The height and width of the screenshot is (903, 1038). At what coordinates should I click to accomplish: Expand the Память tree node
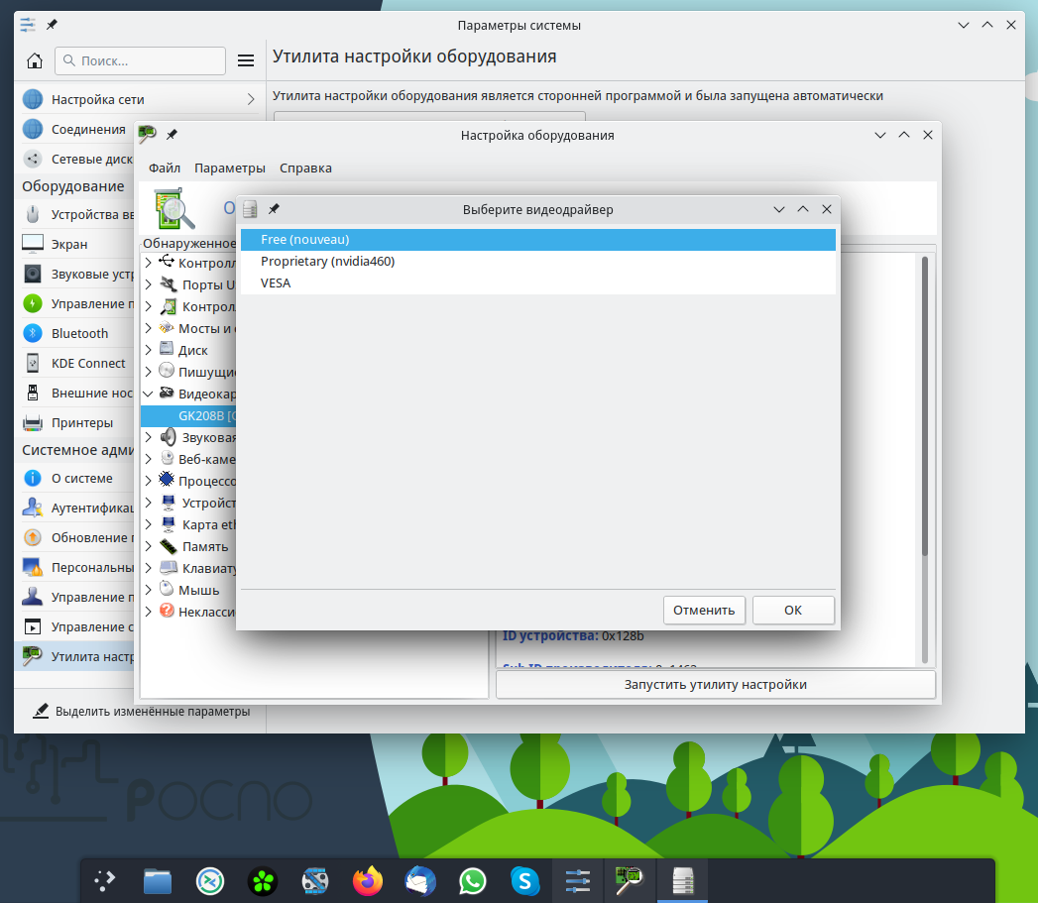click(149, 546)
